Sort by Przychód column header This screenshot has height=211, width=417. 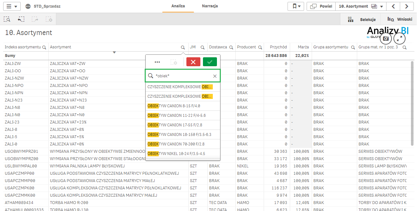tap(278, 47)
